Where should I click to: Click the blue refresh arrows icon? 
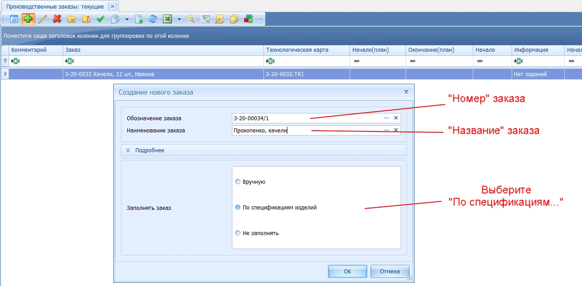click(x=152, y=19)
